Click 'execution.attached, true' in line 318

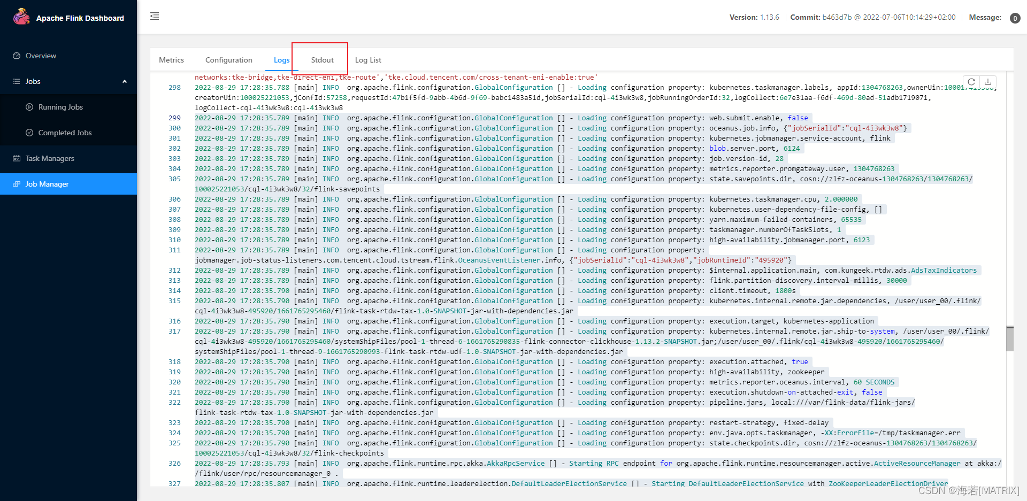coord(758,361)
